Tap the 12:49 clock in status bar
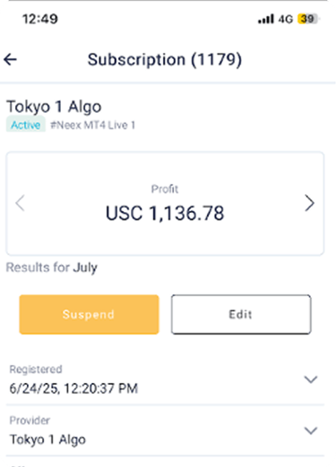Image resolution: width=336 pixels, height=467 pixels. click(40, 20)
